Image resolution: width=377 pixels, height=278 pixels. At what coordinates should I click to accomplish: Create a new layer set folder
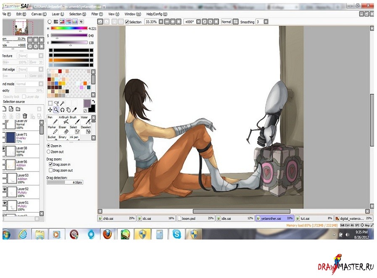[x=18, y=109]
